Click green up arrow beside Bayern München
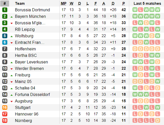This screenshot has width=164, height=125. coord(12,17)
